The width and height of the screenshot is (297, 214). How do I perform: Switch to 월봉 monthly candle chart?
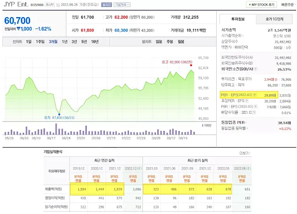point(181,42)
